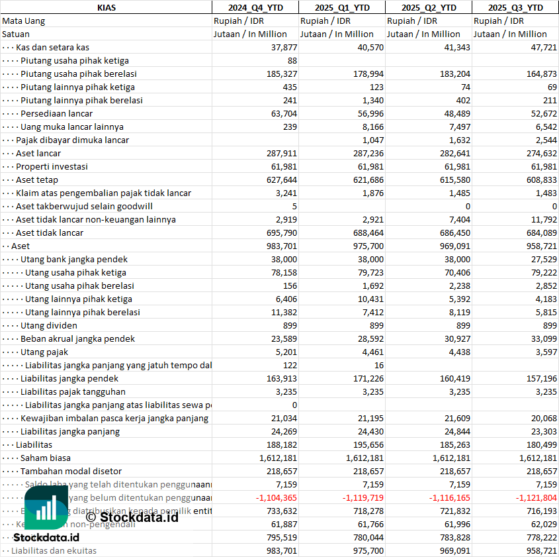This screenshot has height=557, width=559.
Task: Click the value 2,544
Action: coord(546,140)
